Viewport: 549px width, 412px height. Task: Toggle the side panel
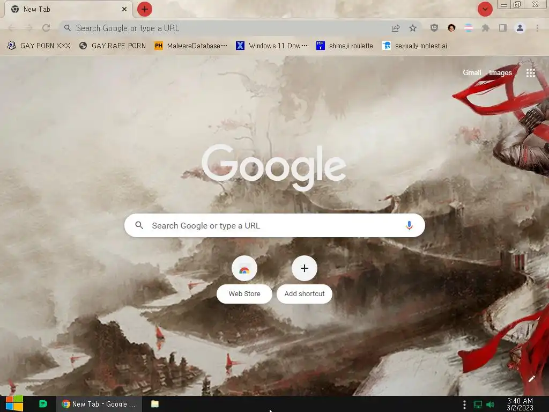[503, 28]
